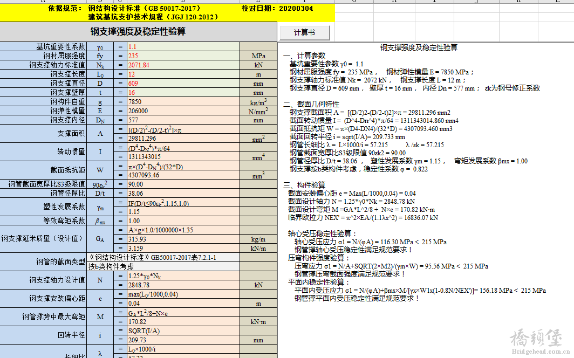Select the 回转半径 result cell 209.73

[x=183, y=340]
